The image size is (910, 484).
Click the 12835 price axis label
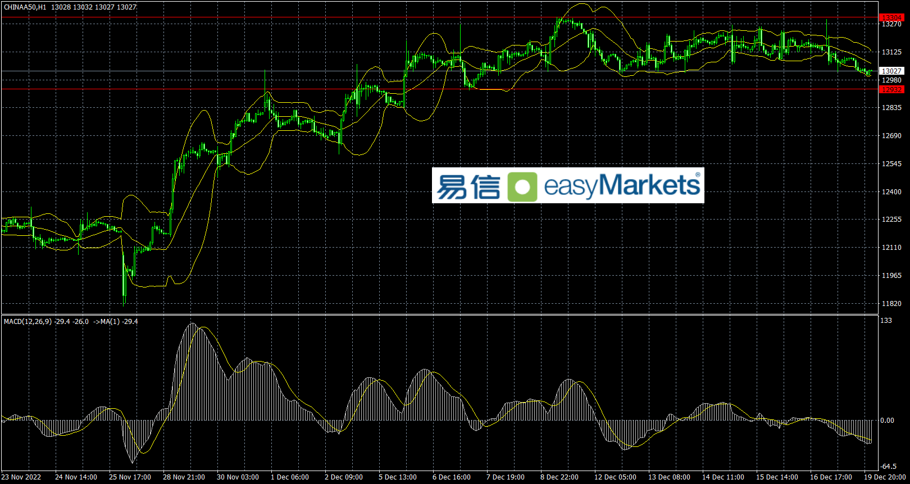pos(891,108)
